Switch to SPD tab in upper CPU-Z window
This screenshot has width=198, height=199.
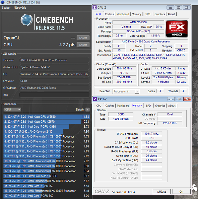click(x=148, y=14)
